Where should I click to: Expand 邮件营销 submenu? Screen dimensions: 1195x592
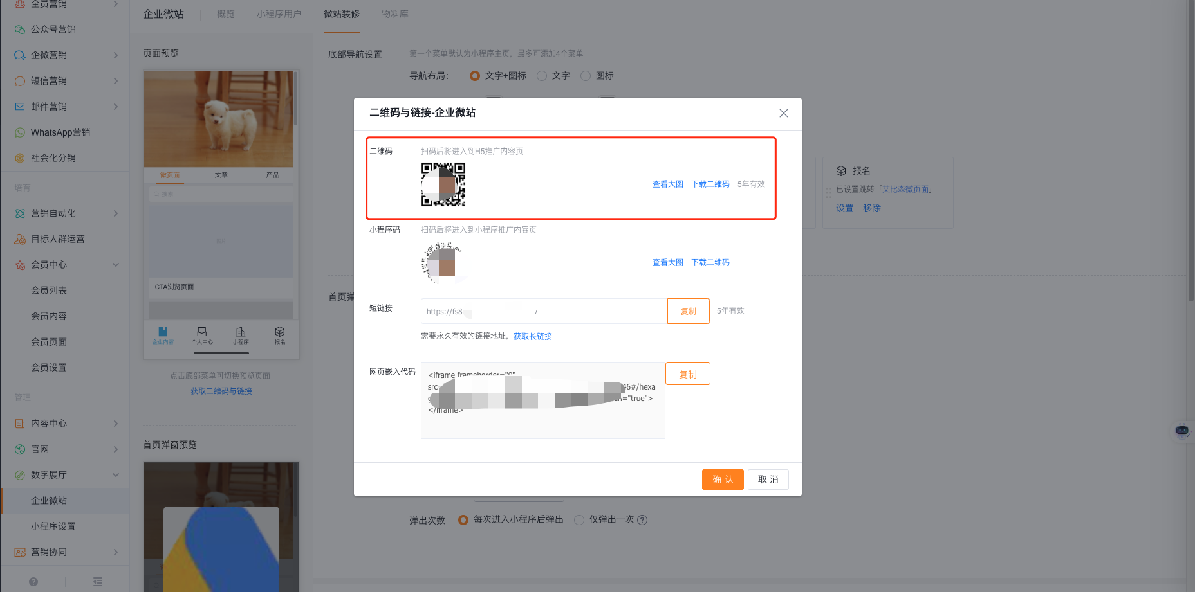(116, 107)
